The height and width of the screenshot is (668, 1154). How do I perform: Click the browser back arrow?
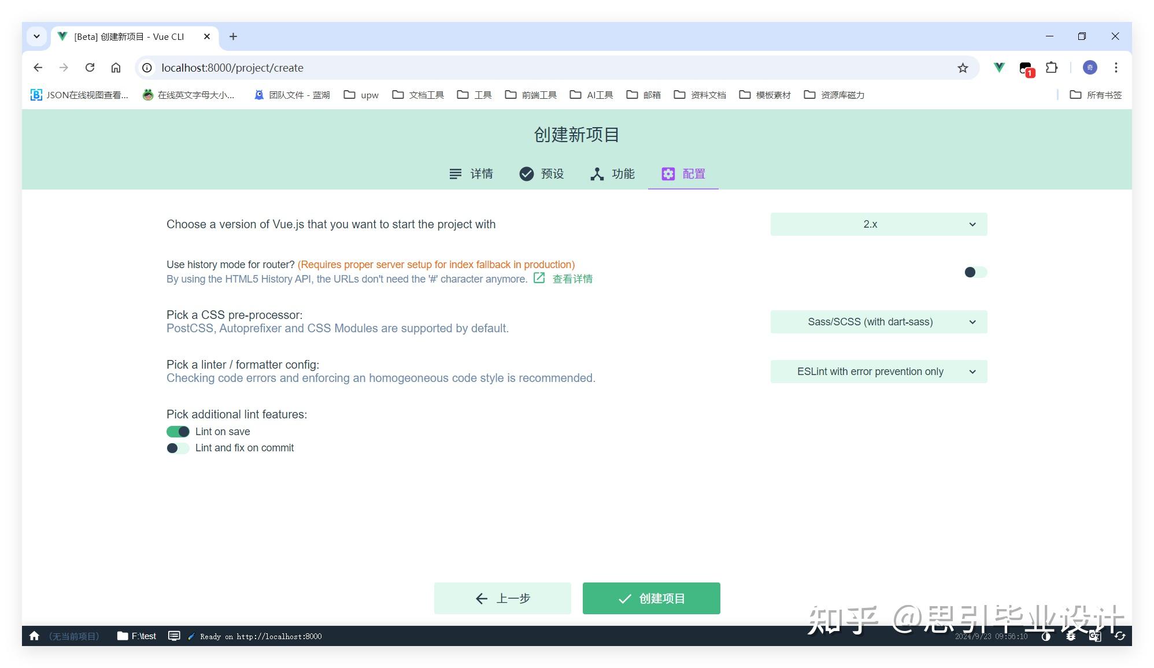38,68
